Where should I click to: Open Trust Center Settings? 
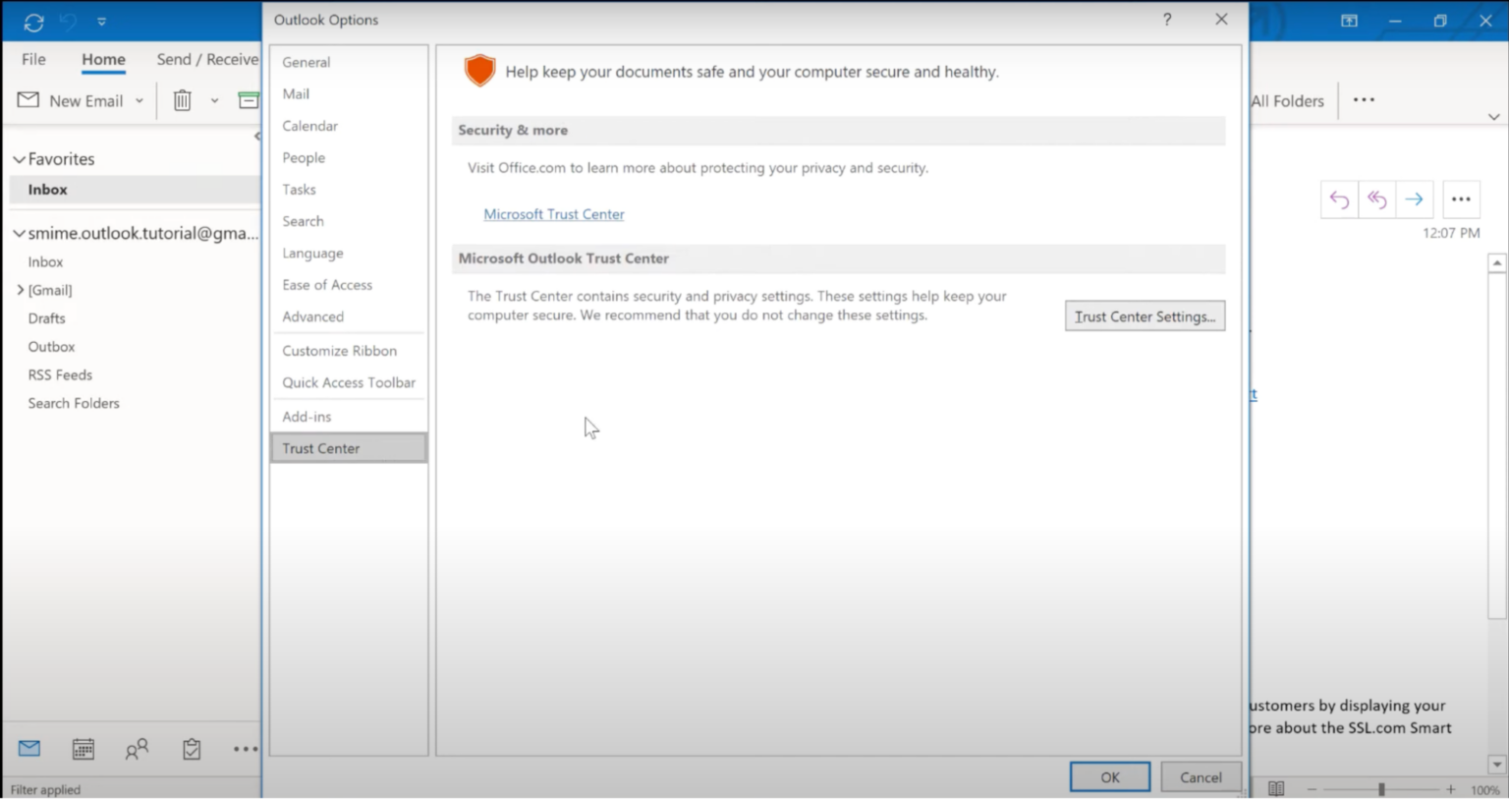pos(1144,315)
